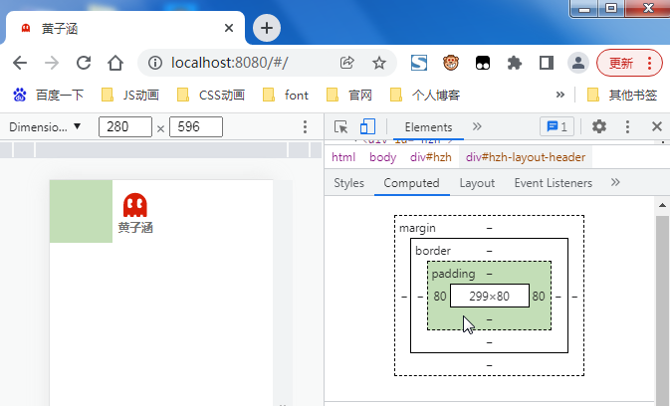Open the Extensions puzzle menu
Image resolution: width=670 pixels, height=406 pixels.
coord(515,63)
